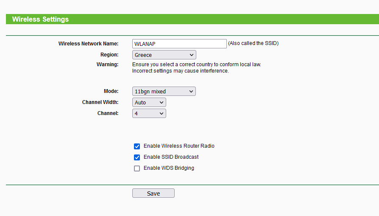Click the chevron arrow on the Region selector
The width and height of the screenshot is (379, 216).
point(192,55)
